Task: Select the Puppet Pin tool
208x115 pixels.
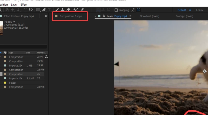Action: [x=82, y=9]
